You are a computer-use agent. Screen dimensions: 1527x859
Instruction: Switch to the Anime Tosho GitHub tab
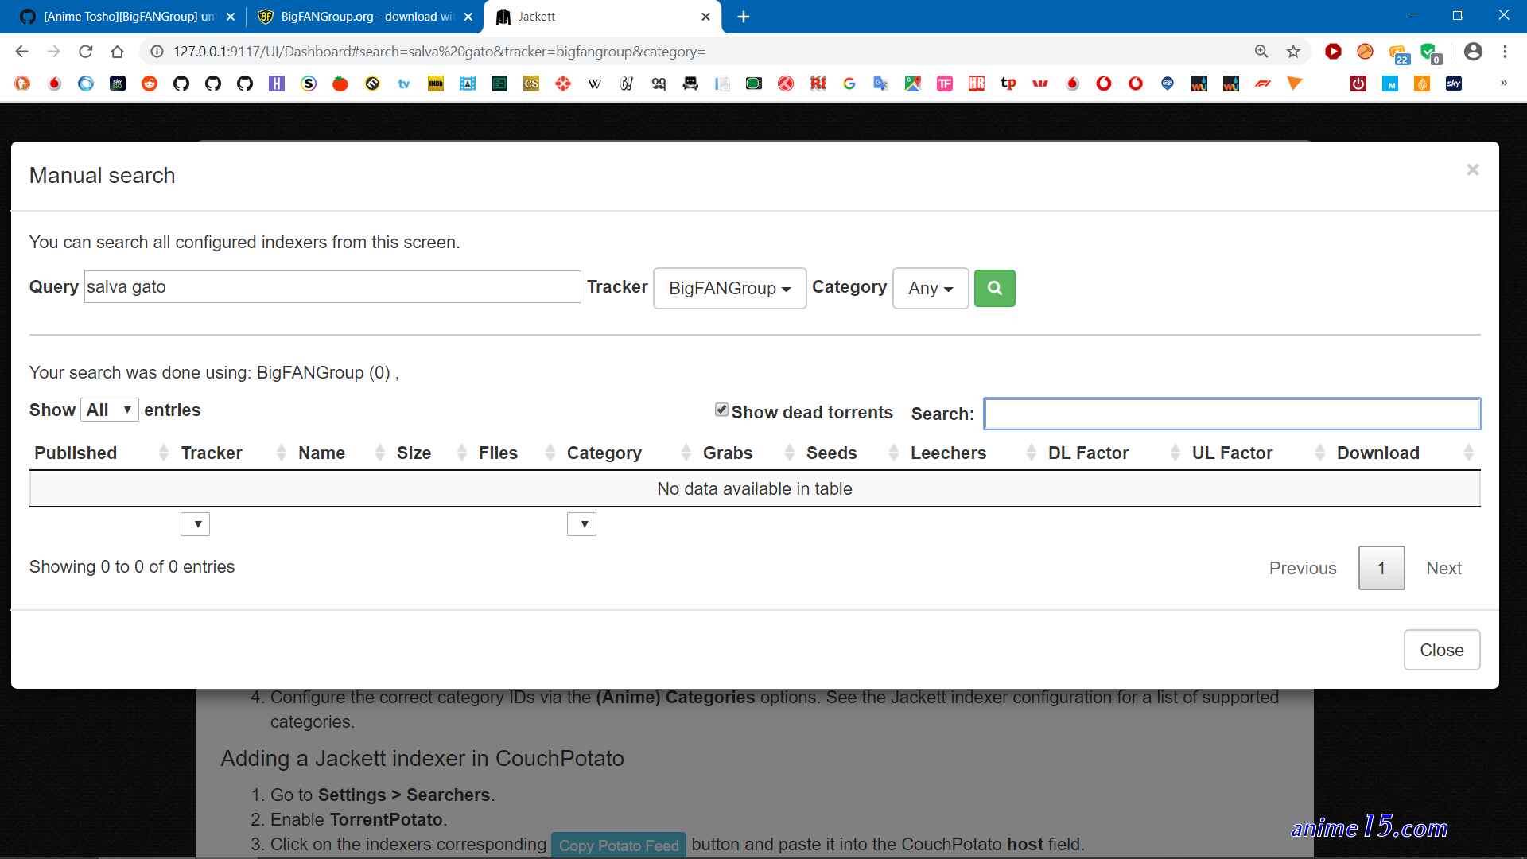[x=127, y=17]
